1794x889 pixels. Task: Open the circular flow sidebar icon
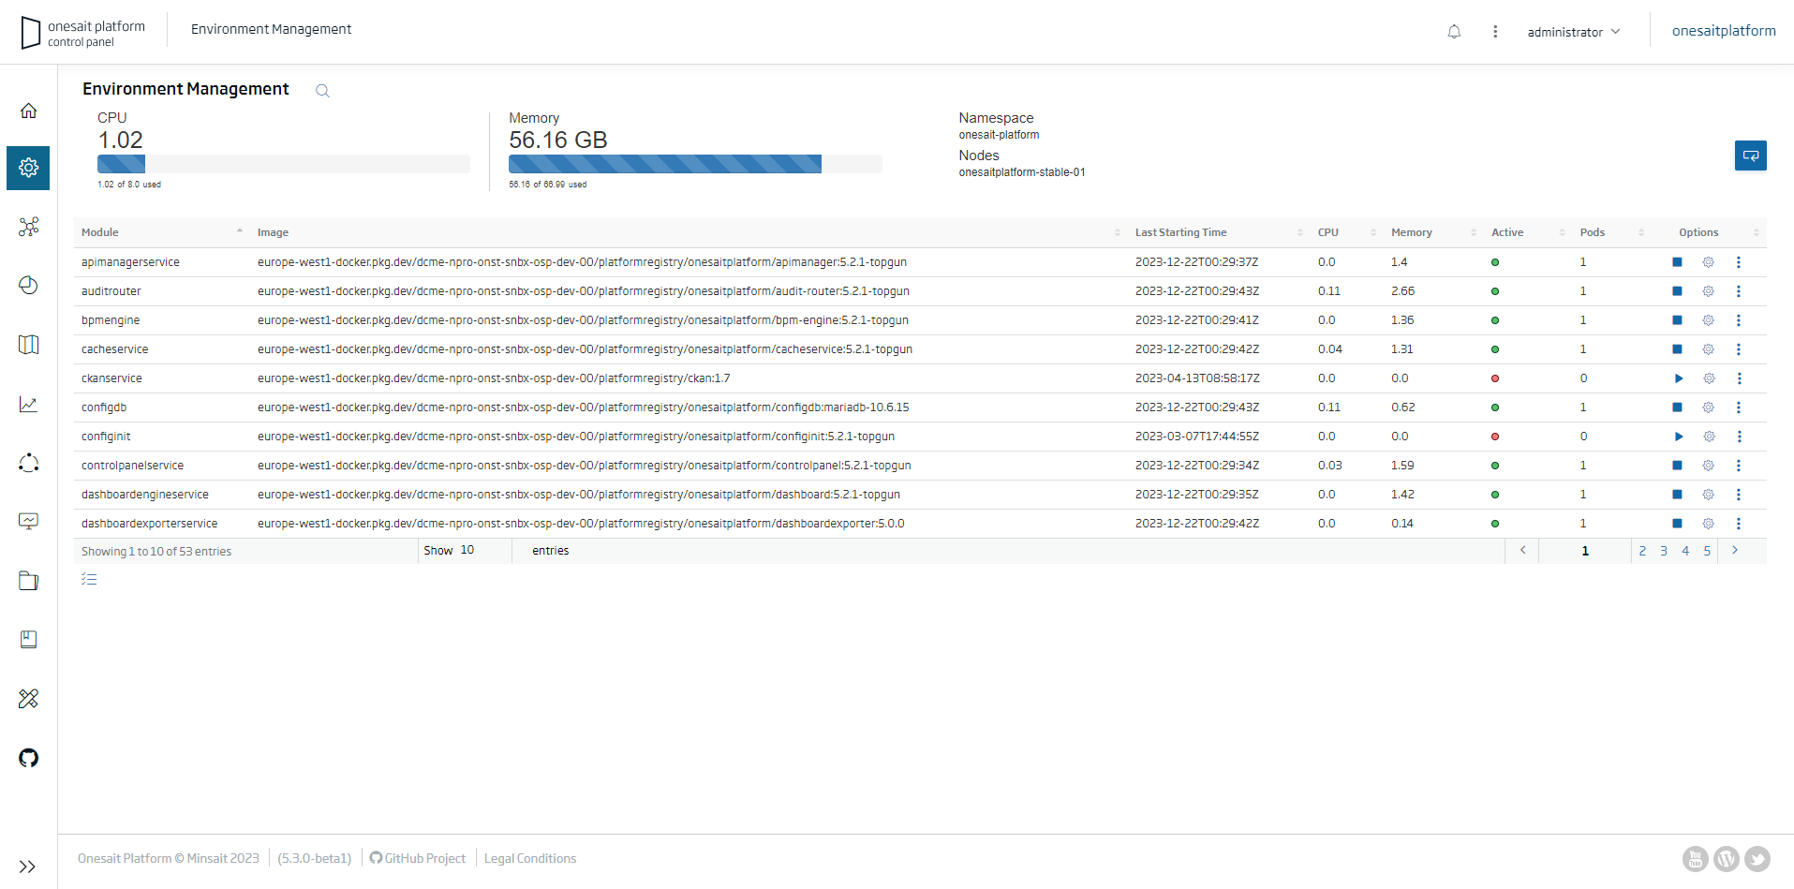coord(29,463)
